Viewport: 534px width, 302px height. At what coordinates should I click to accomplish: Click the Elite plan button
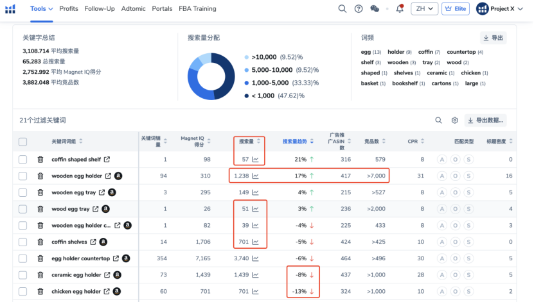click(x=456, y=9)
